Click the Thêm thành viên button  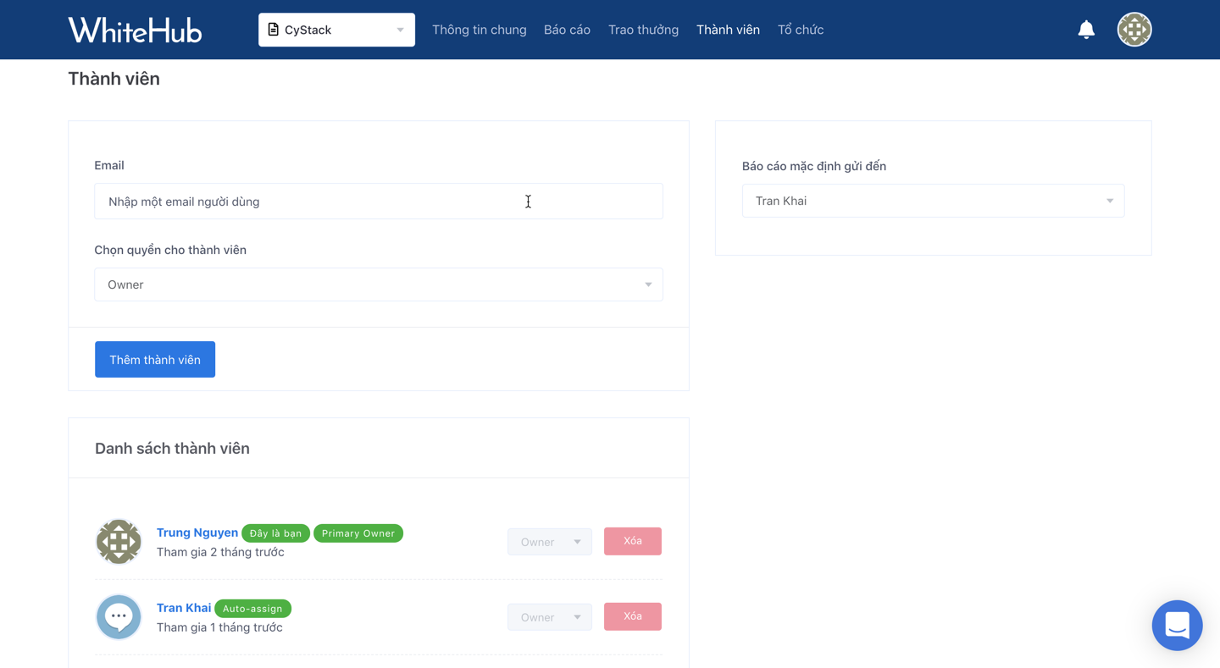pyautogui.click(x=155, y=359)
